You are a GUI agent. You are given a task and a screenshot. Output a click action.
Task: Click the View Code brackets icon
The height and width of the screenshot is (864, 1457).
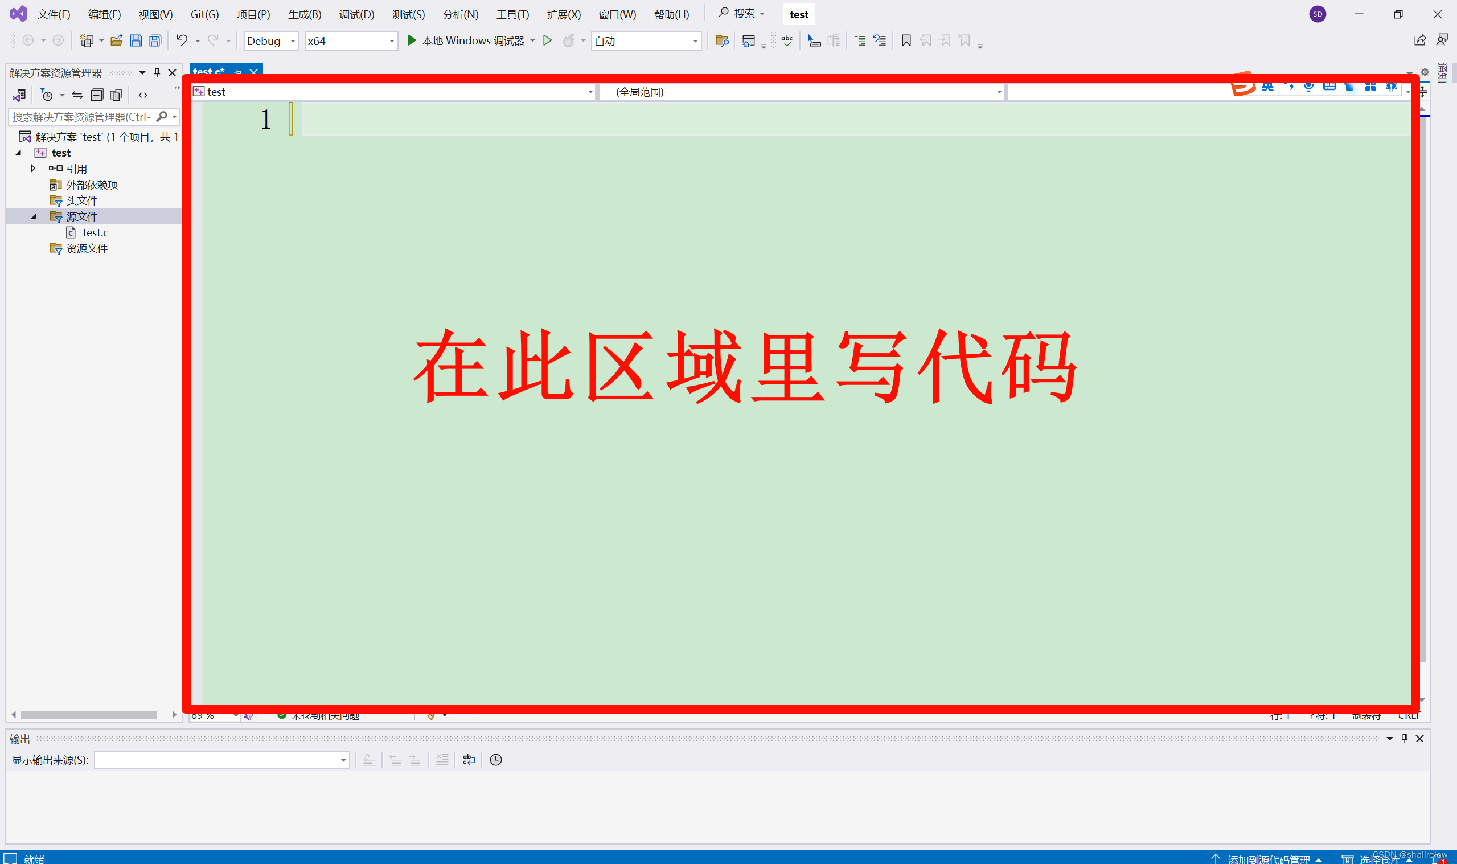pos(142,95)
